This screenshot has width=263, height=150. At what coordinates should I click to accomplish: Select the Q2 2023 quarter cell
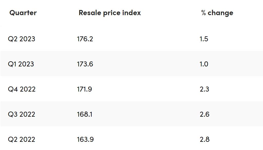click(22, 39)
